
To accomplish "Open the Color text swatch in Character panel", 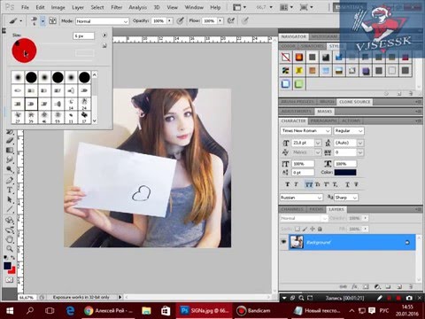I will pyautogui.click(x=345, y=172).
